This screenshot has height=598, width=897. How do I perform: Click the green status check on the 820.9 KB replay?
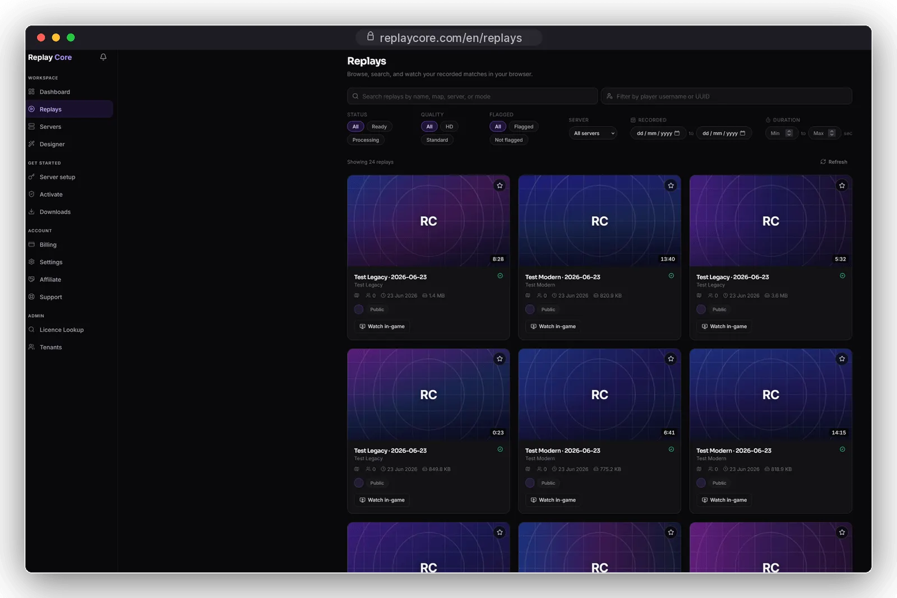[x=671, y=276]
